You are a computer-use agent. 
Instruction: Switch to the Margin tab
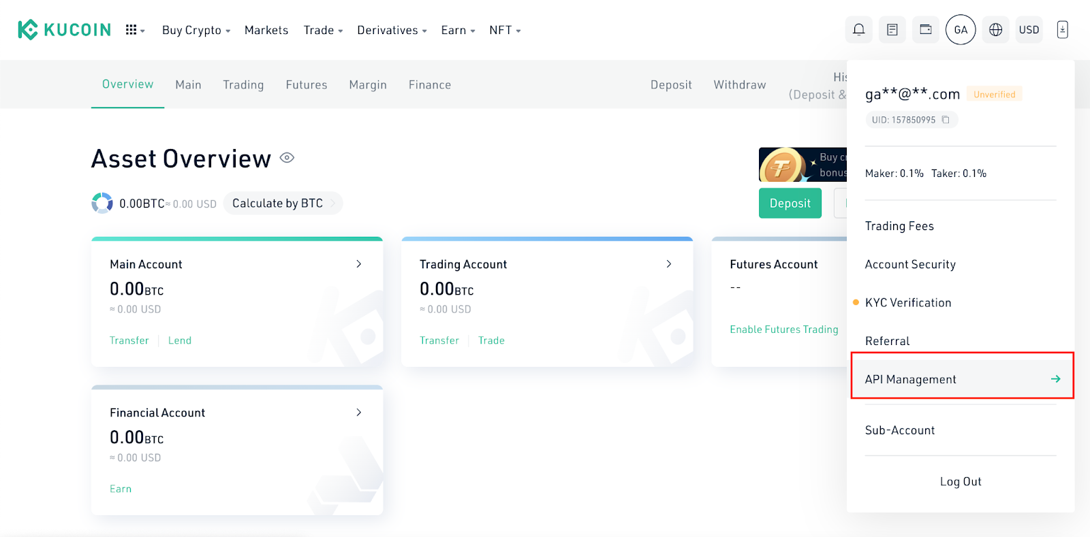[x=368, y=84]
